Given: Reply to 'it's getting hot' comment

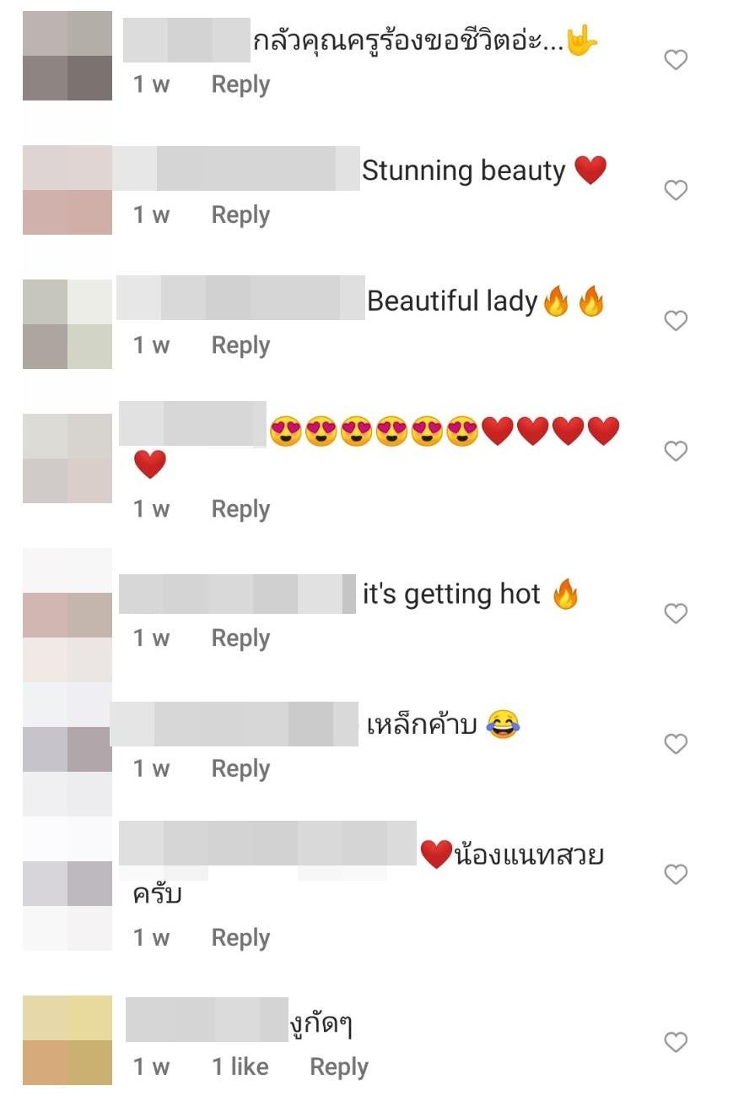Looking at the screenshot, I should pos(240,638).
